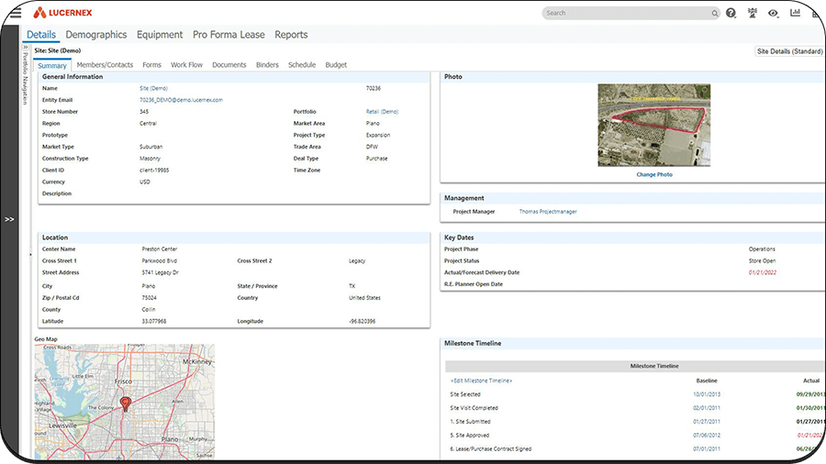This screenshot has height=464, width=826.
Task: Click the lighthouse icon in the header
Action: point(753,13)
